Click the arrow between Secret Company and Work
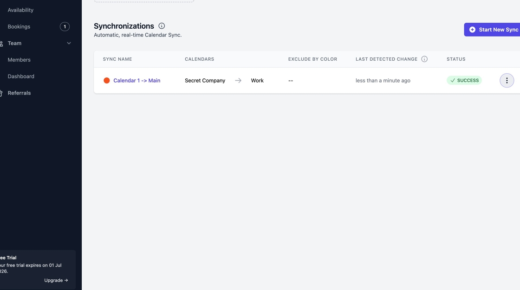This screenshot has height=290, width=520. (x=238, y=81)
